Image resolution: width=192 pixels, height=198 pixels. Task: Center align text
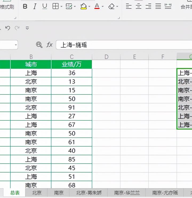tap(138, 6)
